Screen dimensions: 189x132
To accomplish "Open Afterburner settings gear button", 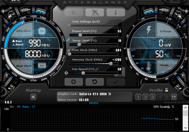I will [x=74, y=82].
